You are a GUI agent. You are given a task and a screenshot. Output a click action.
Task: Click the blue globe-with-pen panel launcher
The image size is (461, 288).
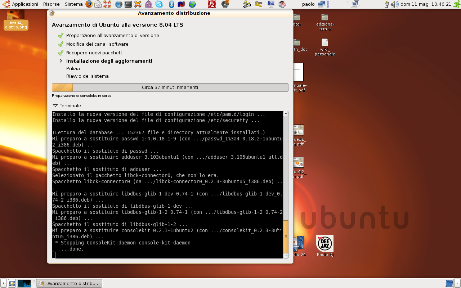[119, 4]
